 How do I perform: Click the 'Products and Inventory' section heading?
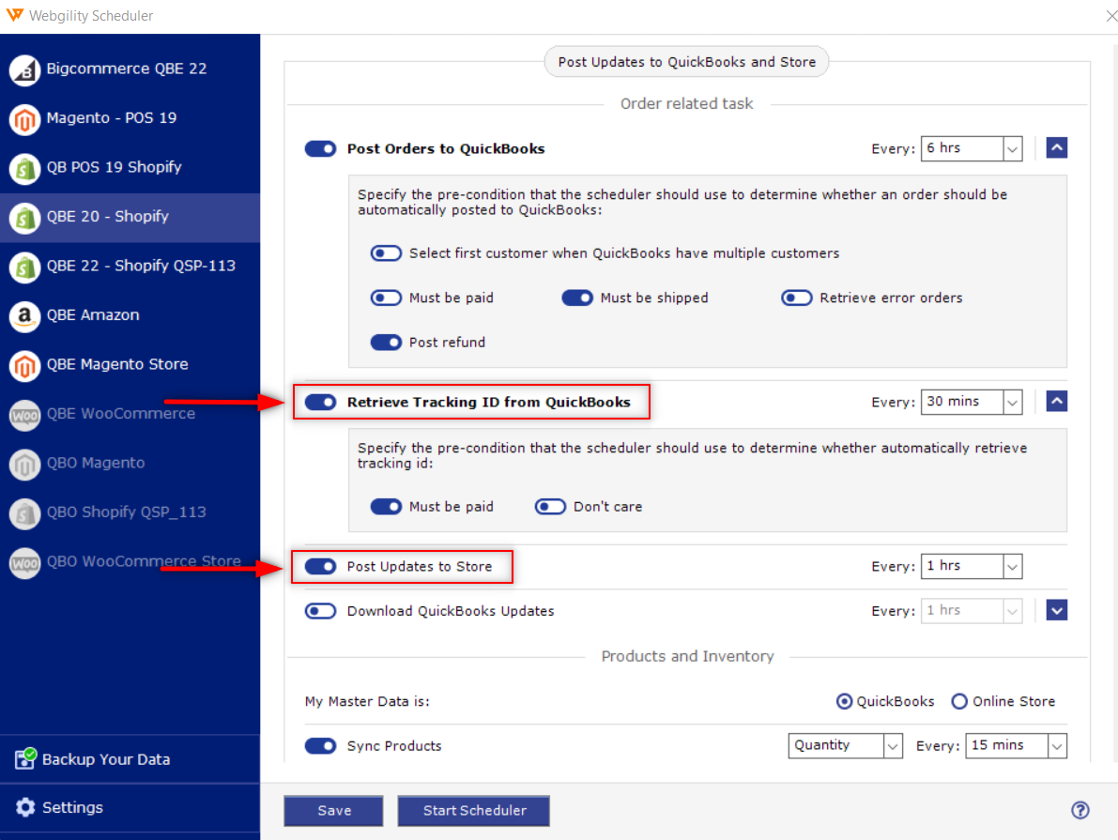point(687,657)
